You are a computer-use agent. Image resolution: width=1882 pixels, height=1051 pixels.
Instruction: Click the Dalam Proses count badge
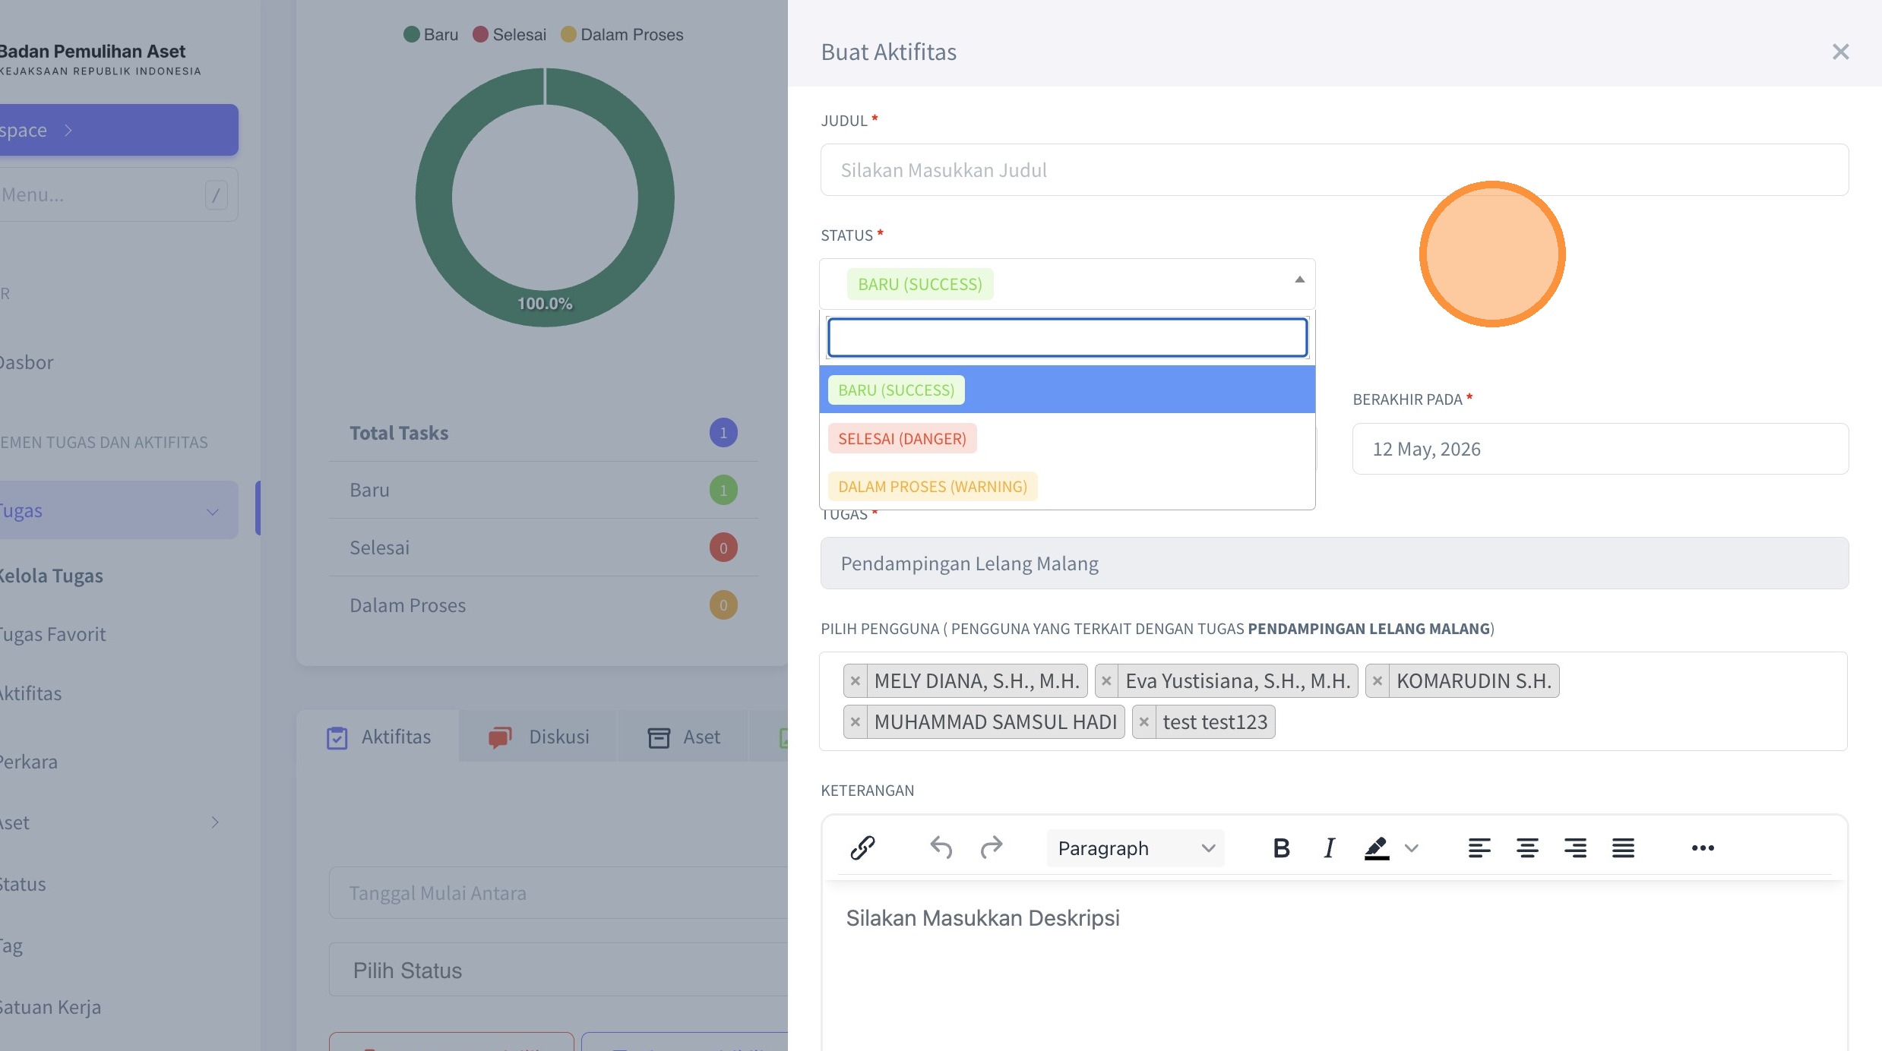click(x=723, y=605)
